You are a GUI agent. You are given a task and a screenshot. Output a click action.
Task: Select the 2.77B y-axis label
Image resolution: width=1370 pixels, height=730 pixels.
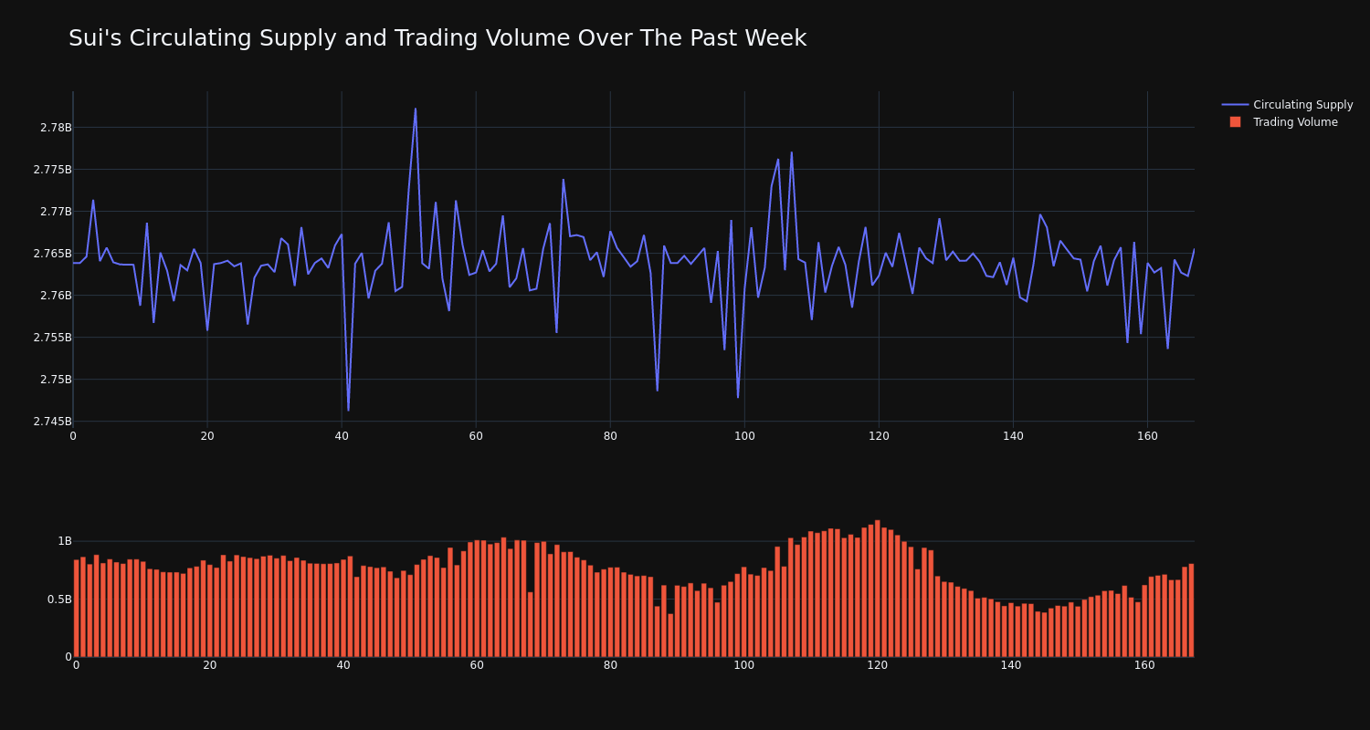tap(56, 212)
